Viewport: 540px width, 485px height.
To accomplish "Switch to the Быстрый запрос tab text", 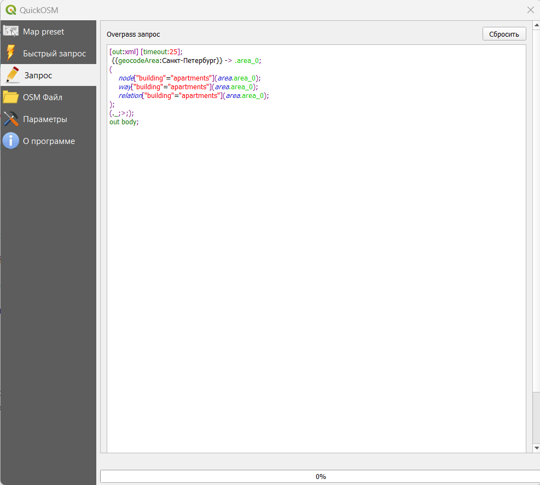I will [54, 54].
